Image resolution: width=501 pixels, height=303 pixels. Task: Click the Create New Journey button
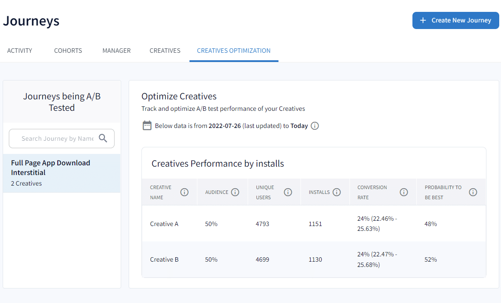(x=456, y=20)
